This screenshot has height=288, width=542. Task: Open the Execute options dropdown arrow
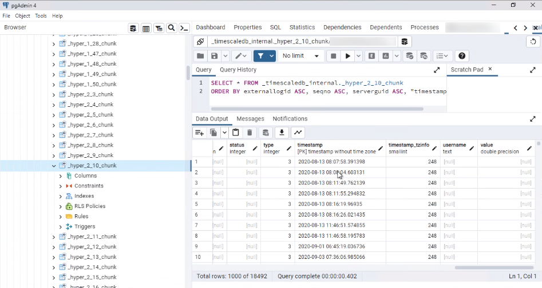pyautogui.click(x=358, y=56)
